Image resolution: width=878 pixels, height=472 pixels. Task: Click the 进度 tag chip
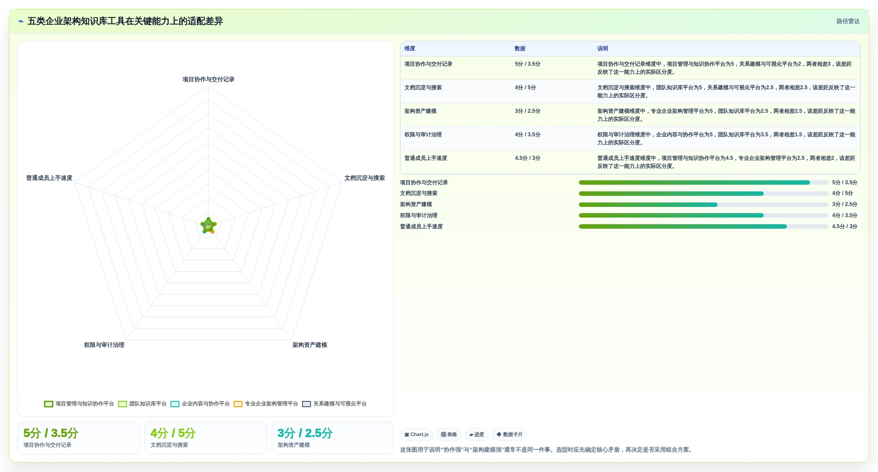pyautogui.click(x=477, y=435)
